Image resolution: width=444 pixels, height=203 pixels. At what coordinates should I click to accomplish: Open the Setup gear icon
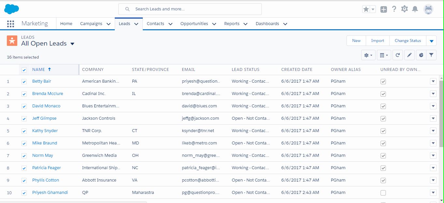[405, 9]
